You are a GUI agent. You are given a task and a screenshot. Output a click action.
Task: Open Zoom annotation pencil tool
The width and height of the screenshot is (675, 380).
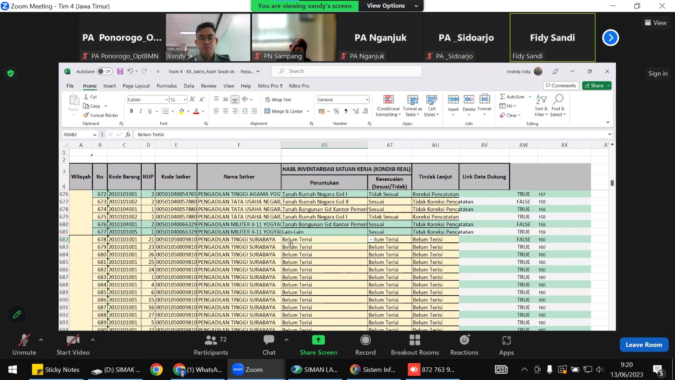point(17,315)
